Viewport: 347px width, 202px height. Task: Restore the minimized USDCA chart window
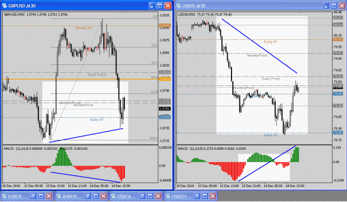[142, 196]
